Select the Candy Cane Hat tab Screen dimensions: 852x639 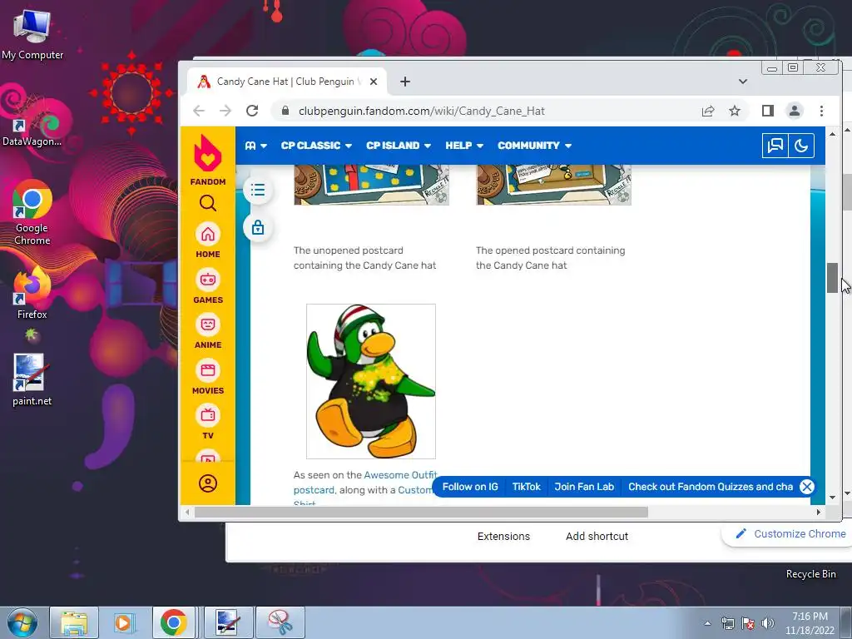[287, 82]
